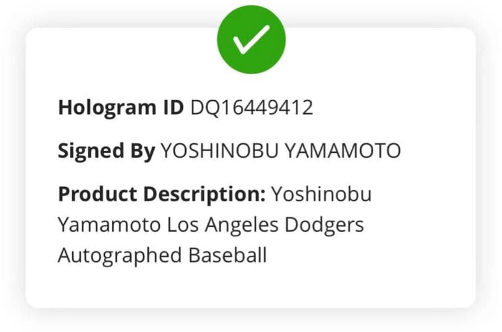
Task: Click the word "Angeles" in the description
Action: coord(242,225)
